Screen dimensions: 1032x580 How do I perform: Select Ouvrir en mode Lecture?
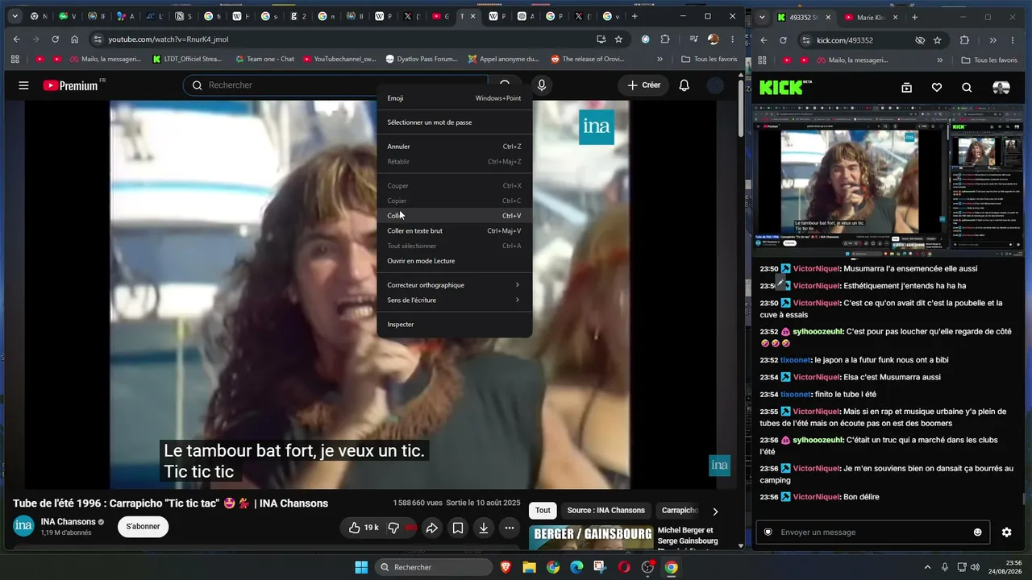[455, 261]
